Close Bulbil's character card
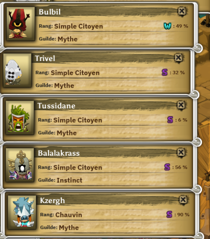This screenshot has height=239, width=210. [182, 11]
